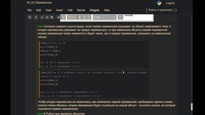Image resolution: width=205 pixels, height=115 pixels.
Task: Restart kernel and run all icon
Action: [89, 17]
